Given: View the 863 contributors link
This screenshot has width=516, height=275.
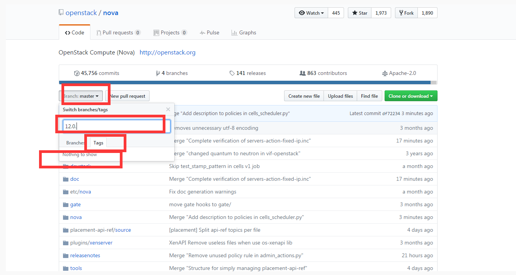Looking at the screenshot, I should 324,73.
